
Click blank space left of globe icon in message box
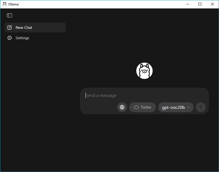pyautogui.click(x=98, y=107)
